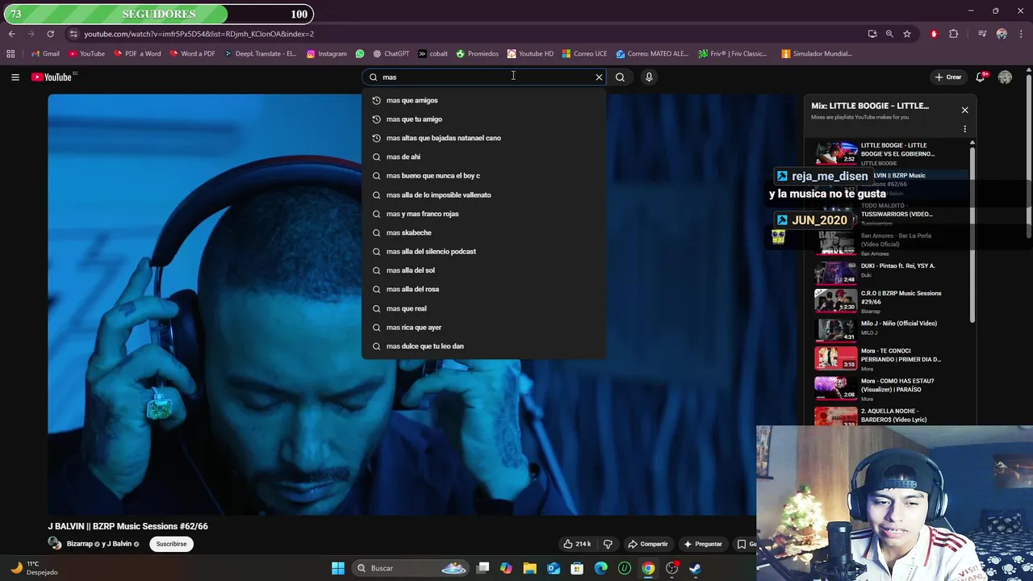Choose suggestion 'mas bueno que nunca el boy c'
The height and width of the screenshot is (581, 1033).
click(484, 175)
